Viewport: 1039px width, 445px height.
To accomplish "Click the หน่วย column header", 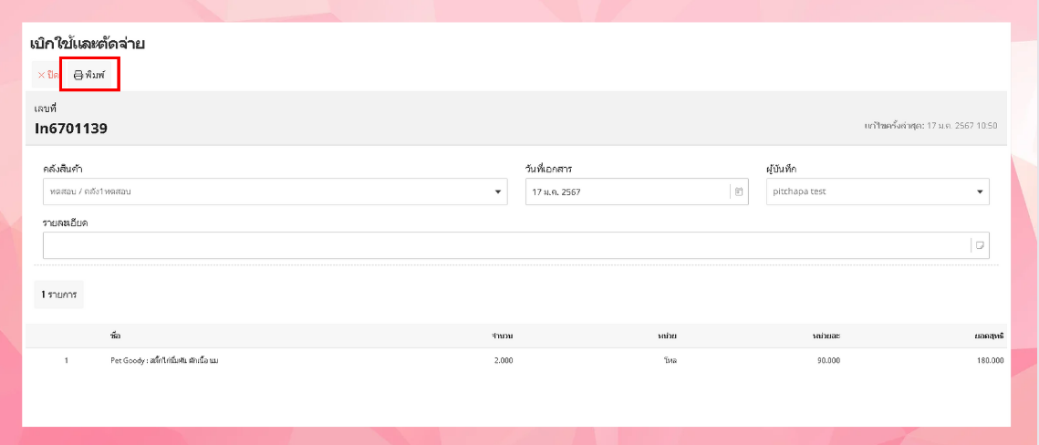I will [x=667, y=336].
